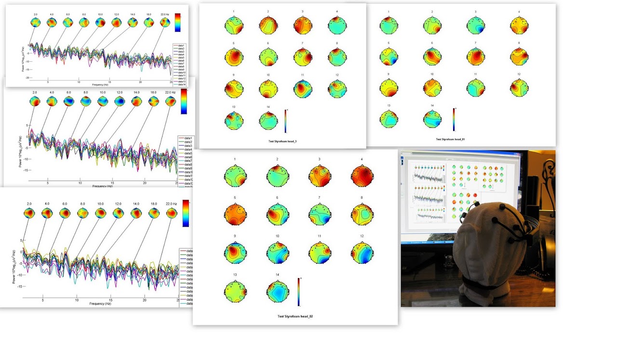Screen dimensions: 617x347
Task: Click color bar in Test Styrofoam head_3 panel
Action: click(x=285, y=120)
